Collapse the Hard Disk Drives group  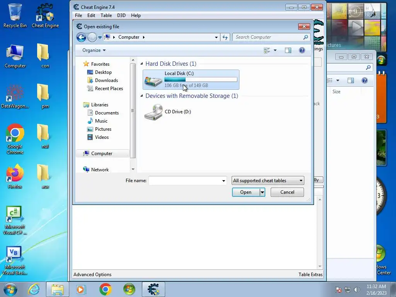142,64
